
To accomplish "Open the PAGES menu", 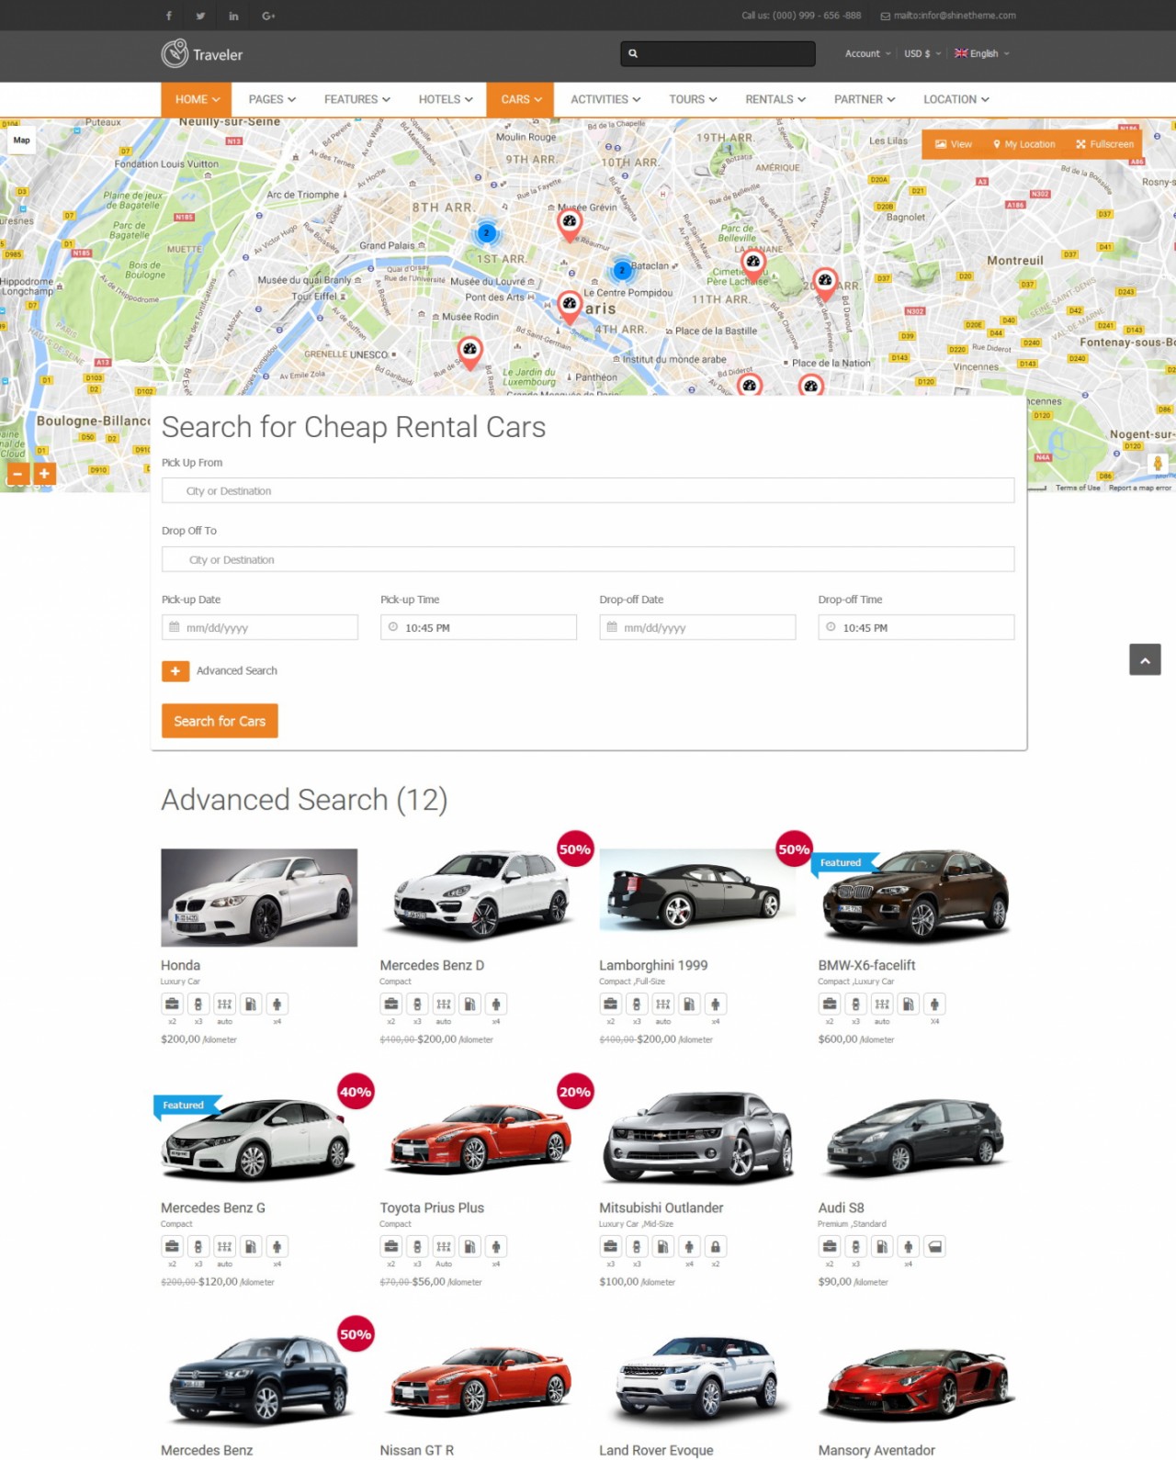I will (x=272, y=99).
